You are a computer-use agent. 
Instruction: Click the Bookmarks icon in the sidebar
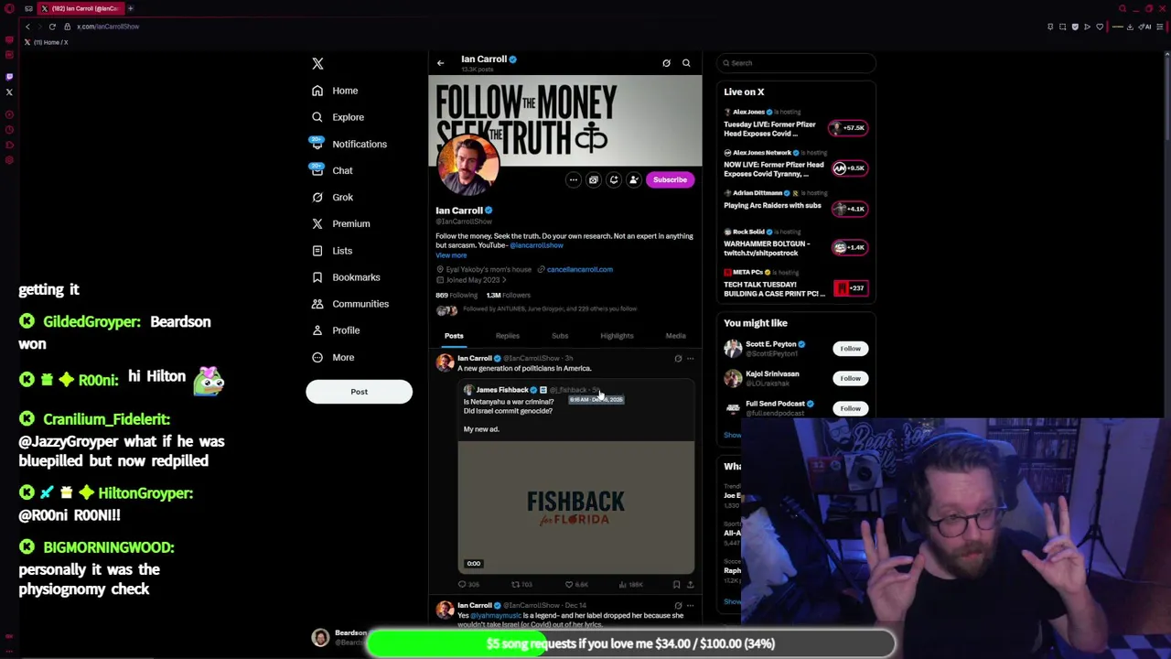(317, 276)
